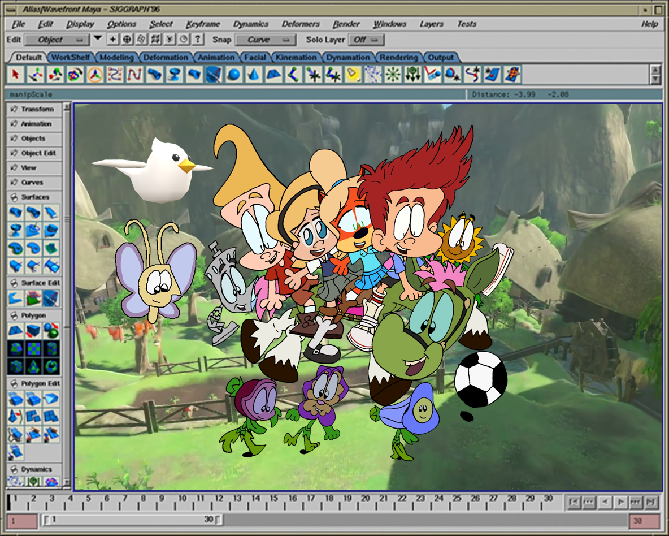
Task: Step forward one frame
Action: (636, 502)
